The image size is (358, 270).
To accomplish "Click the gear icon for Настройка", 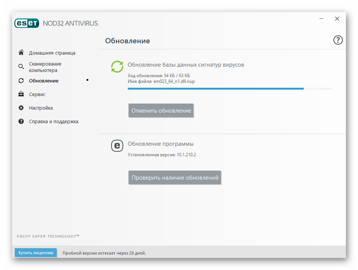I will point(21,108).
